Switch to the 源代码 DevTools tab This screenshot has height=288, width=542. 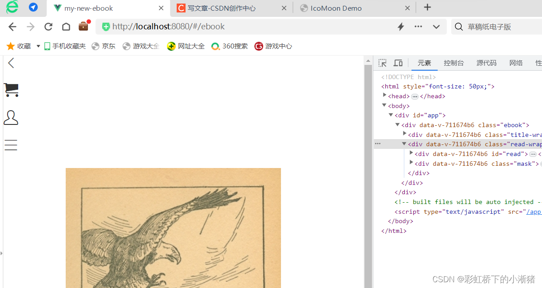(x=487, y=63)
